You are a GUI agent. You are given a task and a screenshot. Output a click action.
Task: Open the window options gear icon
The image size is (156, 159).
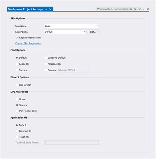pyautogui.click(x=148, y=9)
